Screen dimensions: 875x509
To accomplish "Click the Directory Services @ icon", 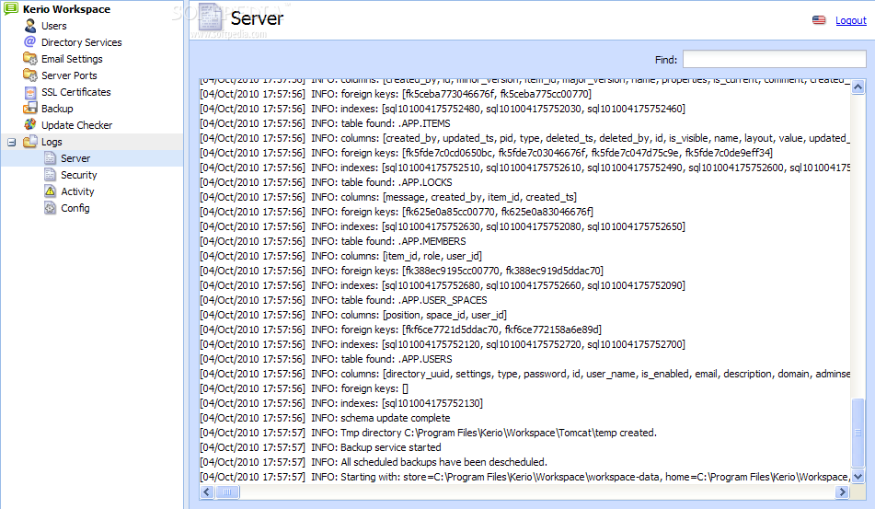I will click(x=30, y=41).
